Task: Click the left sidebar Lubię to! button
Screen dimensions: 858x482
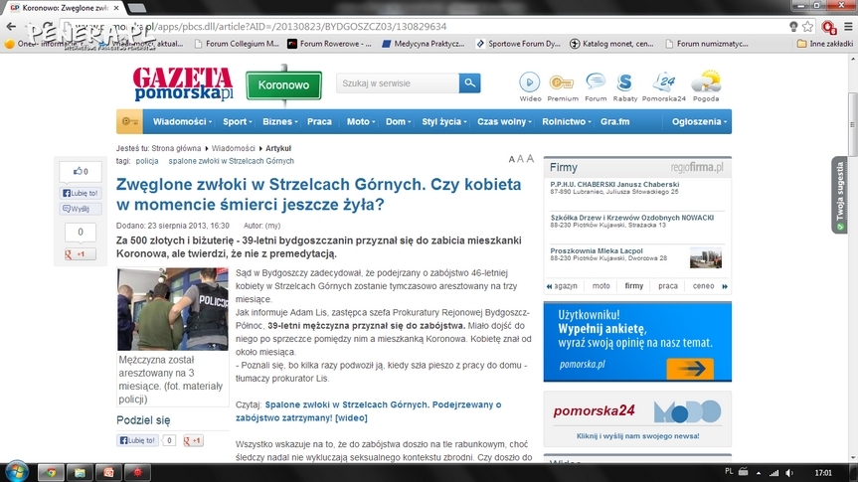Action: pos(81,193)
